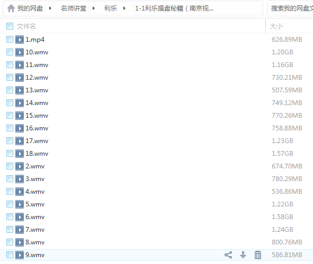313x264 pixels.
Task: Tick the checkbox next to 7.wmv
Action: click(10, 230)
